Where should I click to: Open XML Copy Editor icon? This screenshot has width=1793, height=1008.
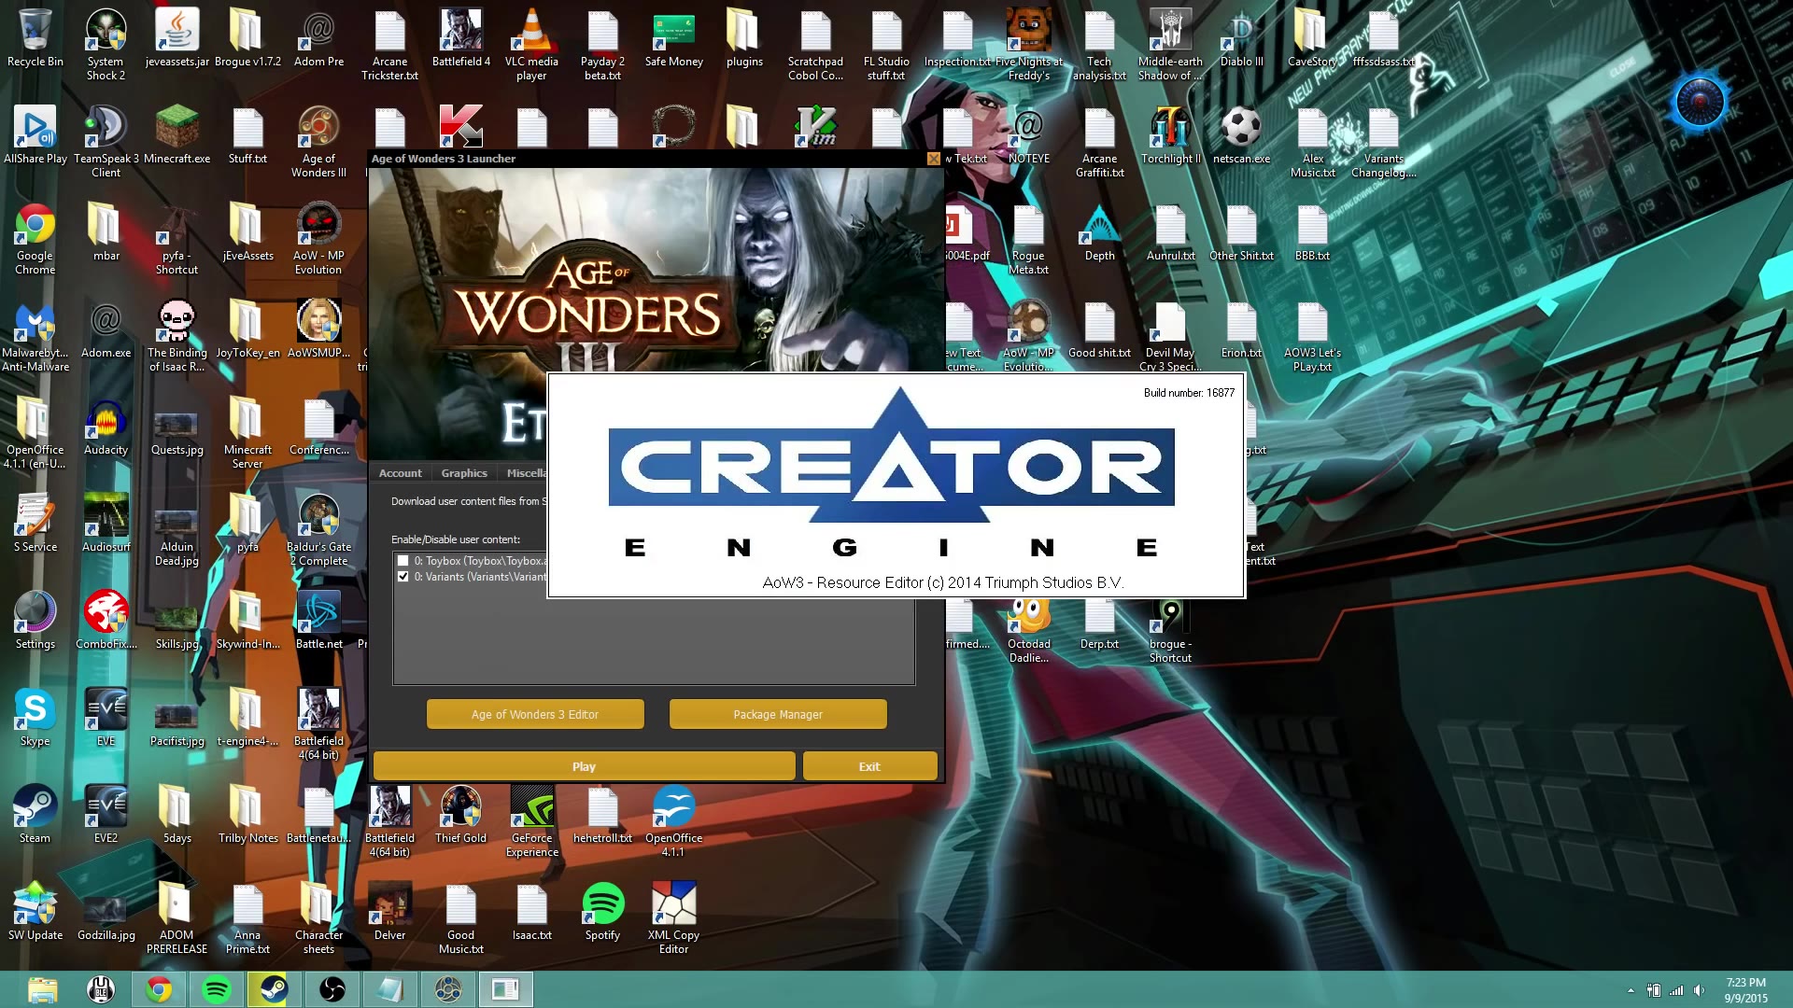[x=673, y=917]
